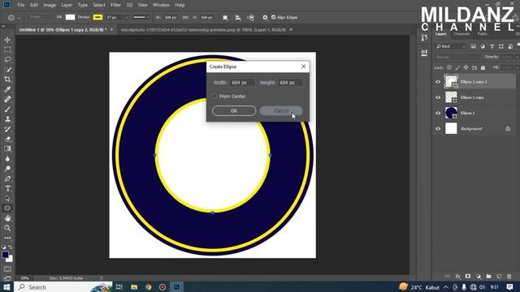Select the Crop tool
This screenshot has width=520, height=292.
7,79
